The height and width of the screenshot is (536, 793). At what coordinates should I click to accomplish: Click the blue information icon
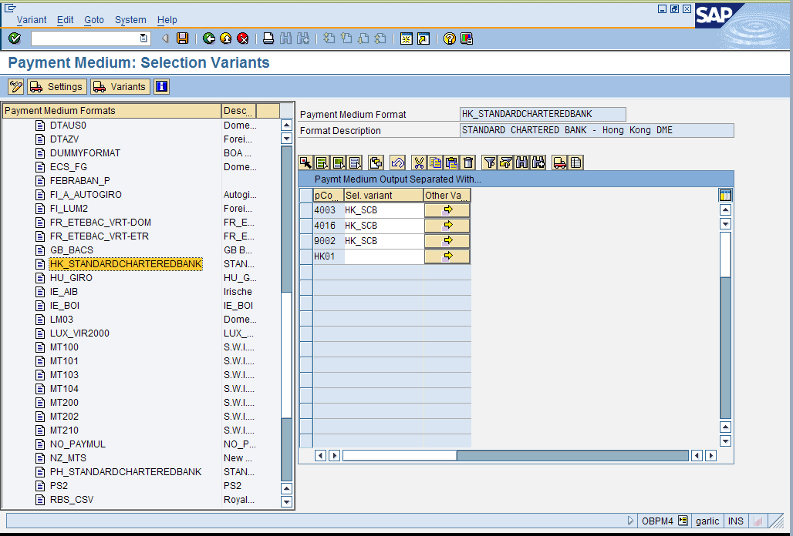point(161,86)
